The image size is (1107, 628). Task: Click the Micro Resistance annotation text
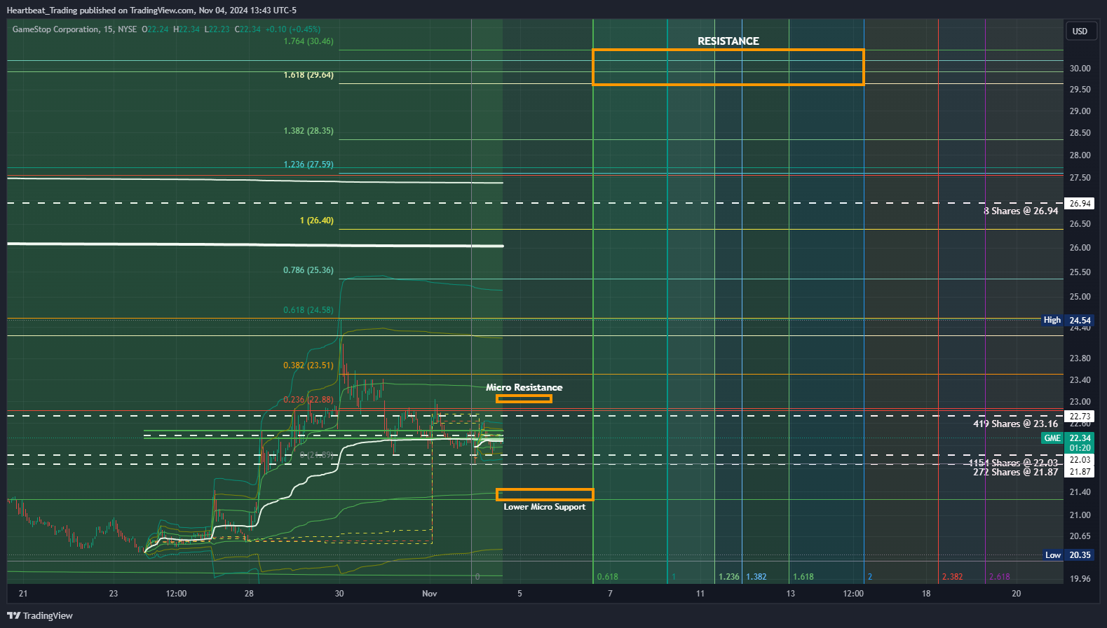tap(524, 387)
